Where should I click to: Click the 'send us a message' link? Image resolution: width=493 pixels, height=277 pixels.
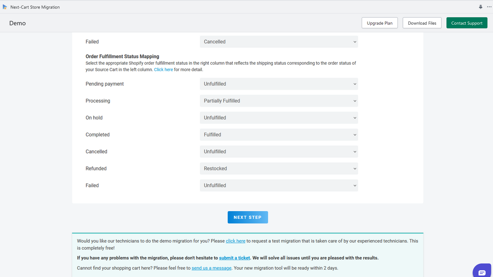point(211,268)
